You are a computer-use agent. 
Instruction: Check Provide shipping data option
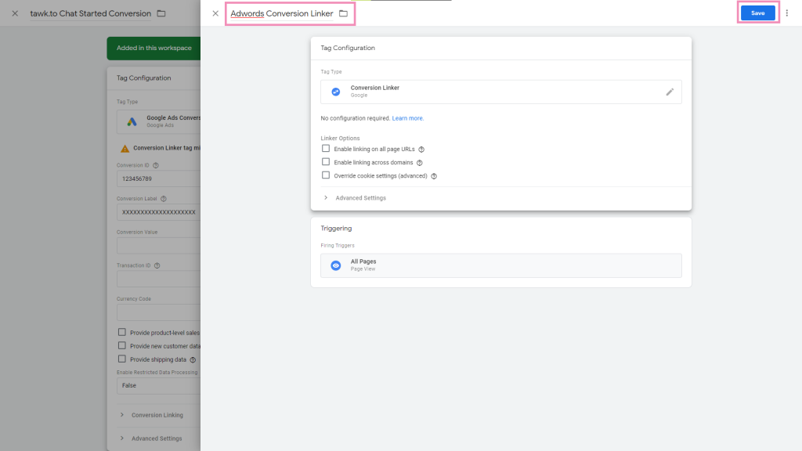point(121,359)
